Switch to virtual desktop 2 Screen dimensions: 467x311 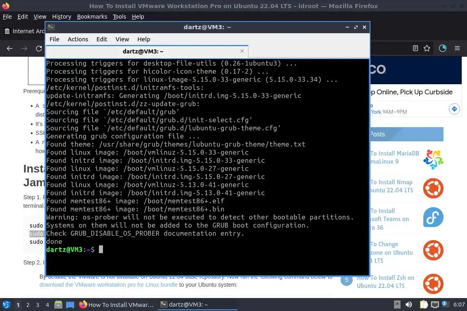[28, 305]
